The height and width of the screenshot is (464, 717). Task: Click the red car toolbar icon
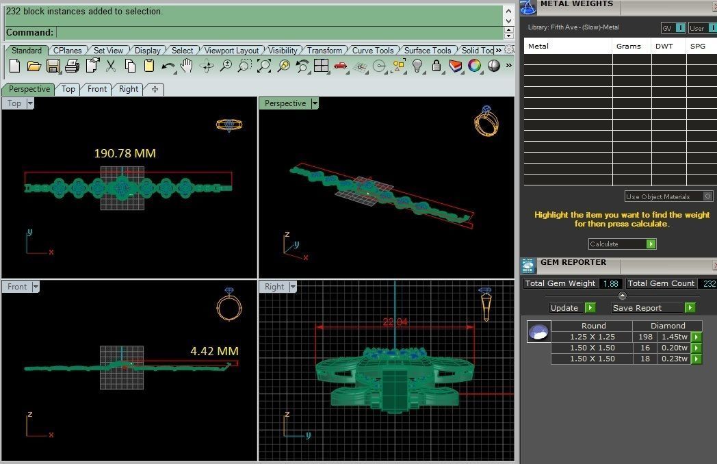click(340, 66)
